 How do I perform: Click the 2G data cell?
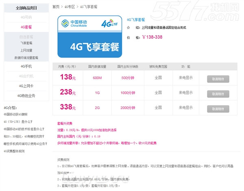point(97,108)
